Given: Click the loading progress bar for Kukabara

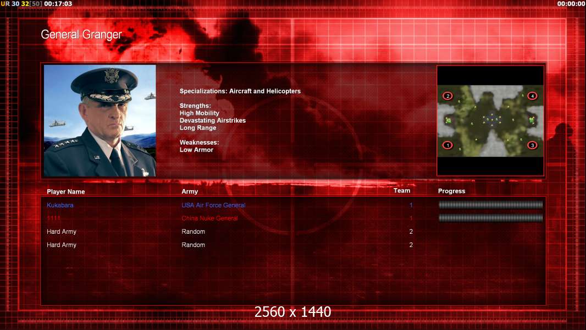Looking at the screenshot, I should click(x=490, y=205).
